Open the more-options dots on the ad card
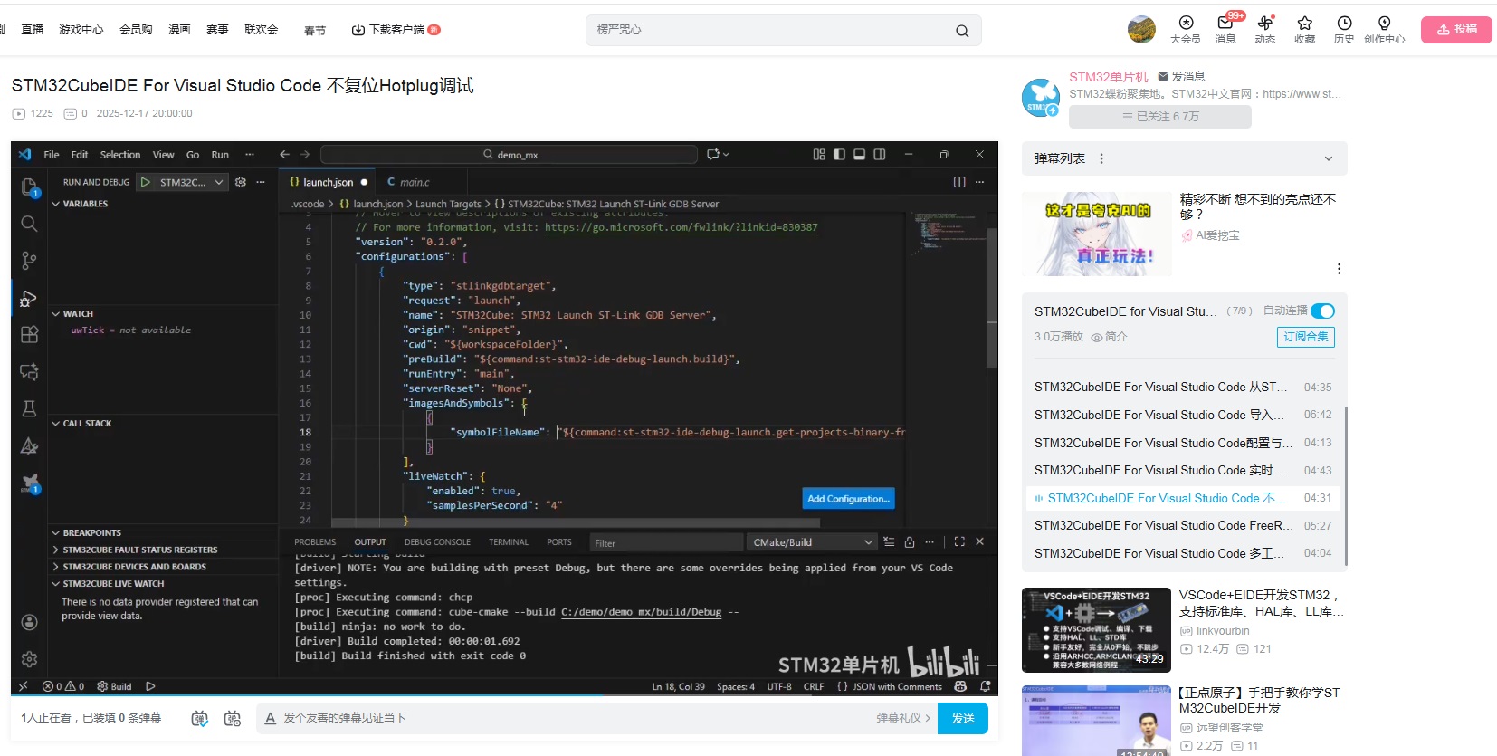 (x=1339, y=269)
